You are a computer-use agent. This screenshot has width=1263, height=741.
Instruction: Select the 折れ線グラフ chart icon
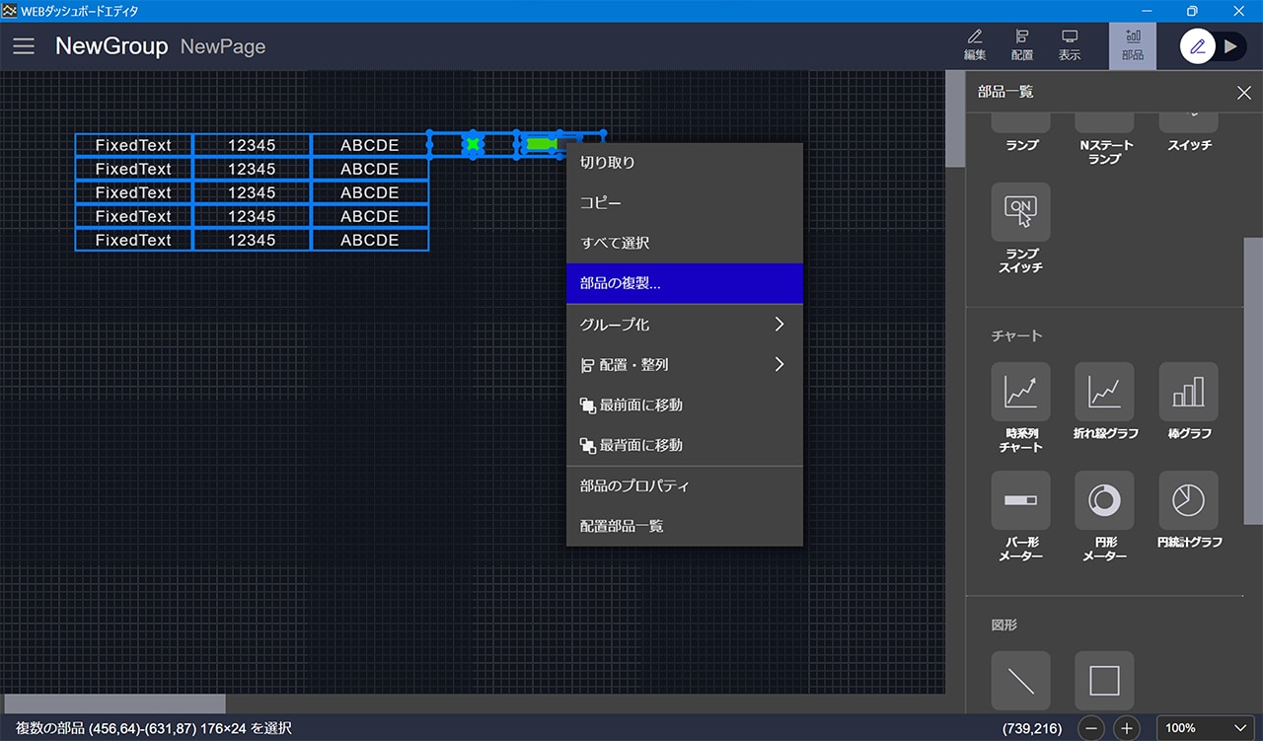click(x=1104, y=392)
